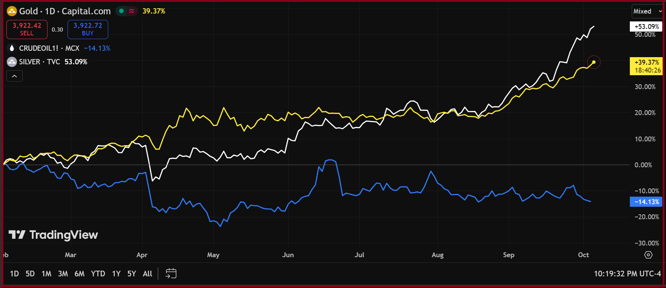This screenshot has width=666, height=288.
Task: Click the Gold symbol logo icon
Action: (12, 11)
